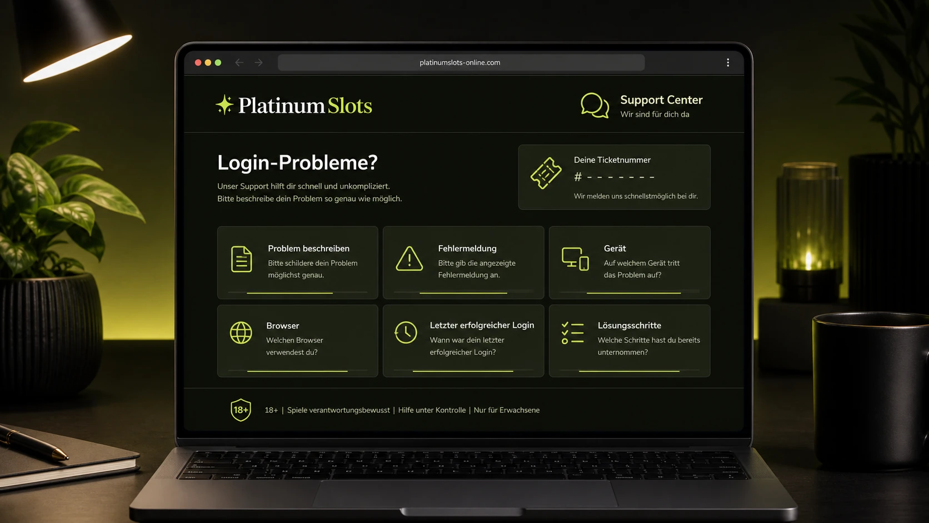
Task: Select the document icon for Problem beschreiben
Action: click(x=242, y=259)
